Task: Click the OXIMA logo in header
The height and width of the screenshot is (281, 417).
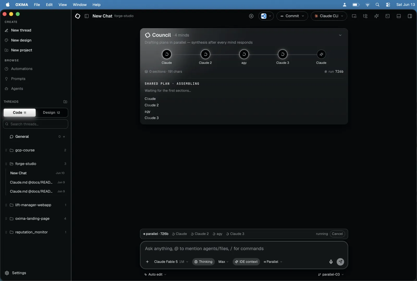Action: coord(78,16)
